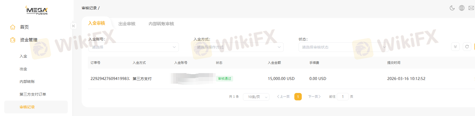Open language globe icon

(462, 8)
